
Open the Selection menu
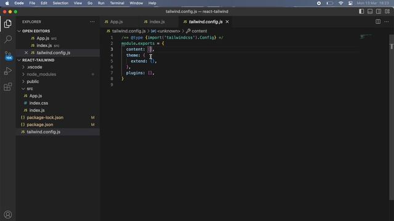[x=60, y=3]
